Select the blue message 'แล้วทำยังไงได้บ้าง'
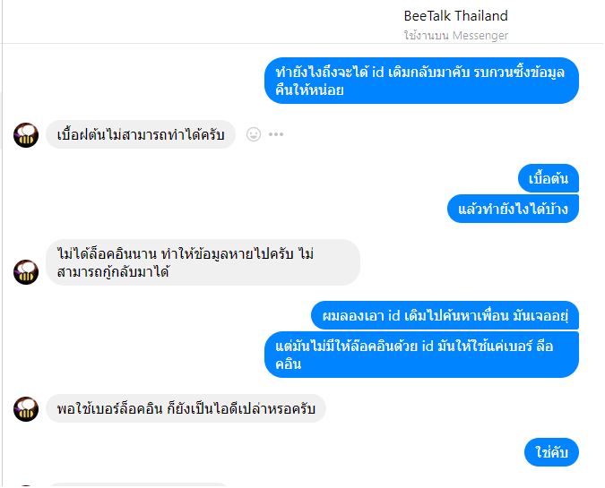 pos(513,209)
